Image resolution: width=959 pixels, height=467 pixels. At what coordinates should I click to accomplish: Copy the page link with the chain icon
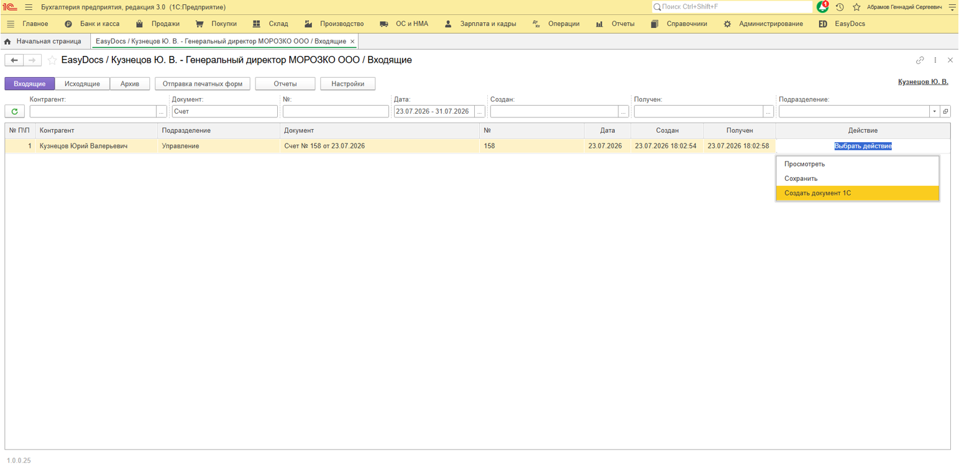[x=920, y=60]
